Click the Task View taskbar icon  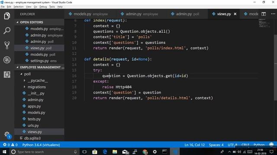tap(84, 152)
